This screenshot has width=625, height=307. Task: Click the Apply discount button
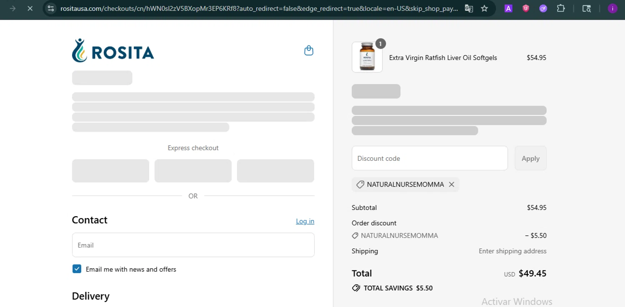(530, 158)
